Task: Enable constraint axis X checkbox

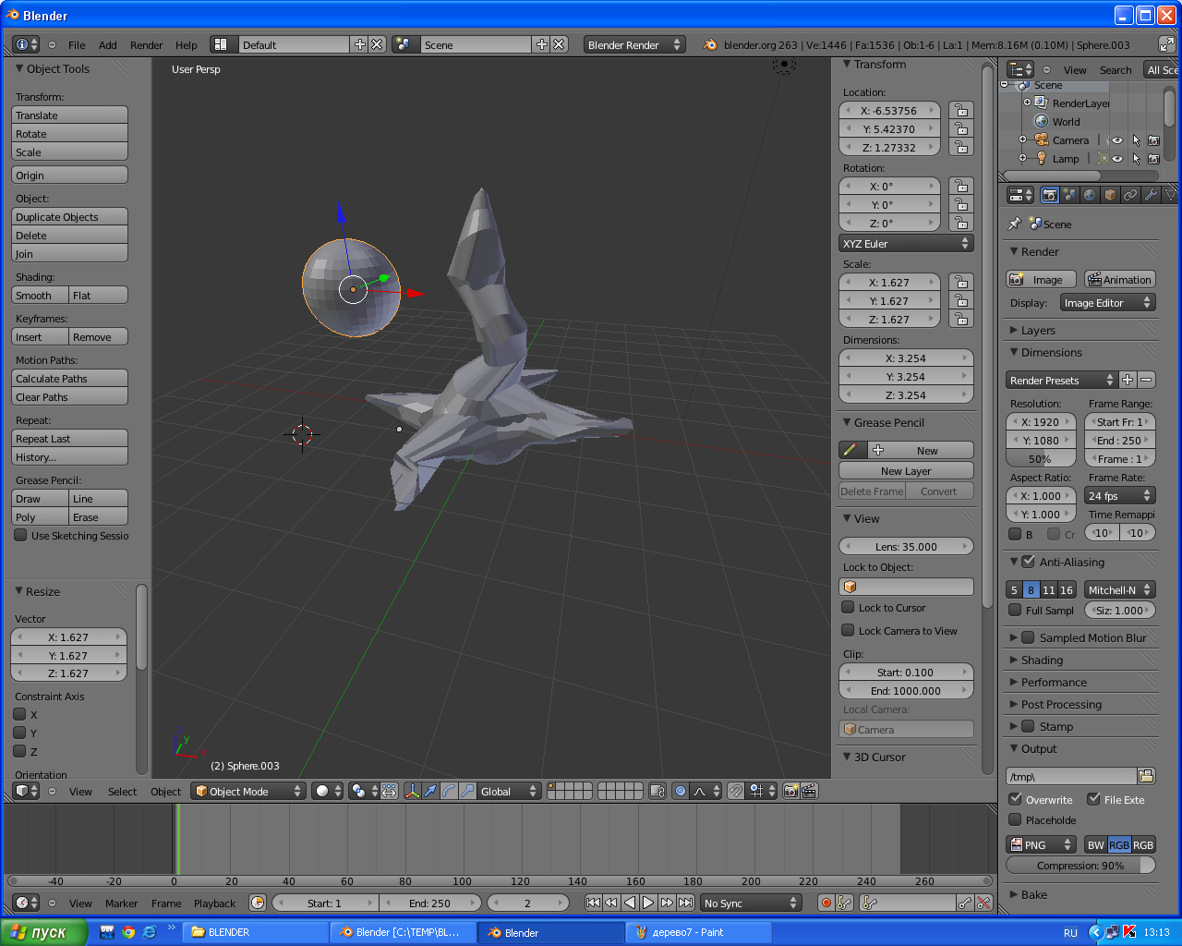Action: (x=19, y=714)
